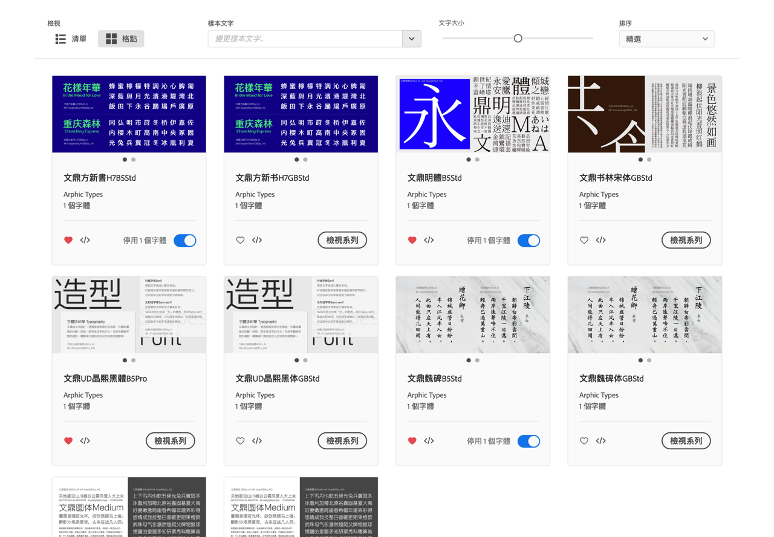The image size is (774, 537).
Task: Click 檢視系列 for 文鼎方新书H7GBStd
Action: [342, 240]
